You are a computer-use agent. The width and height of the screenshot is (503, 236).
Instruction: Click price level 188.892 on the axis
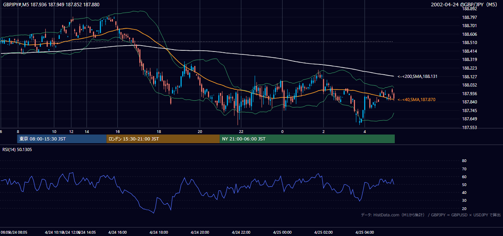point(469,9)
